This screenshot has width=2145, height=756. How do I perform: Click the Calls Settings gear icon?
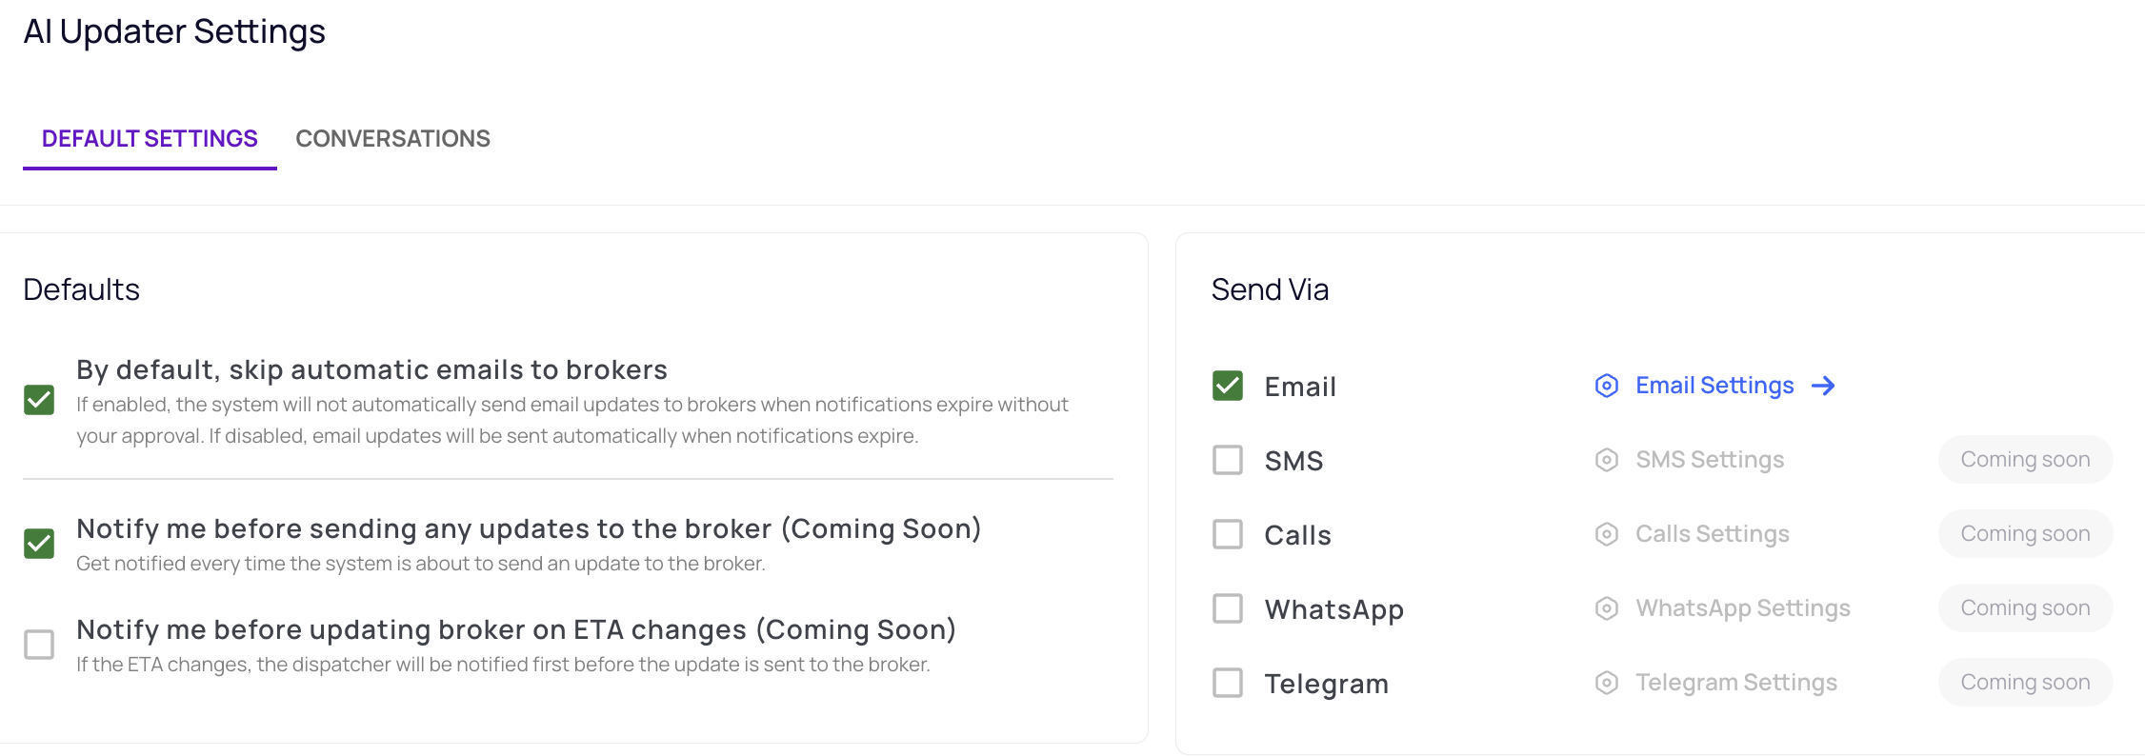1606,534
